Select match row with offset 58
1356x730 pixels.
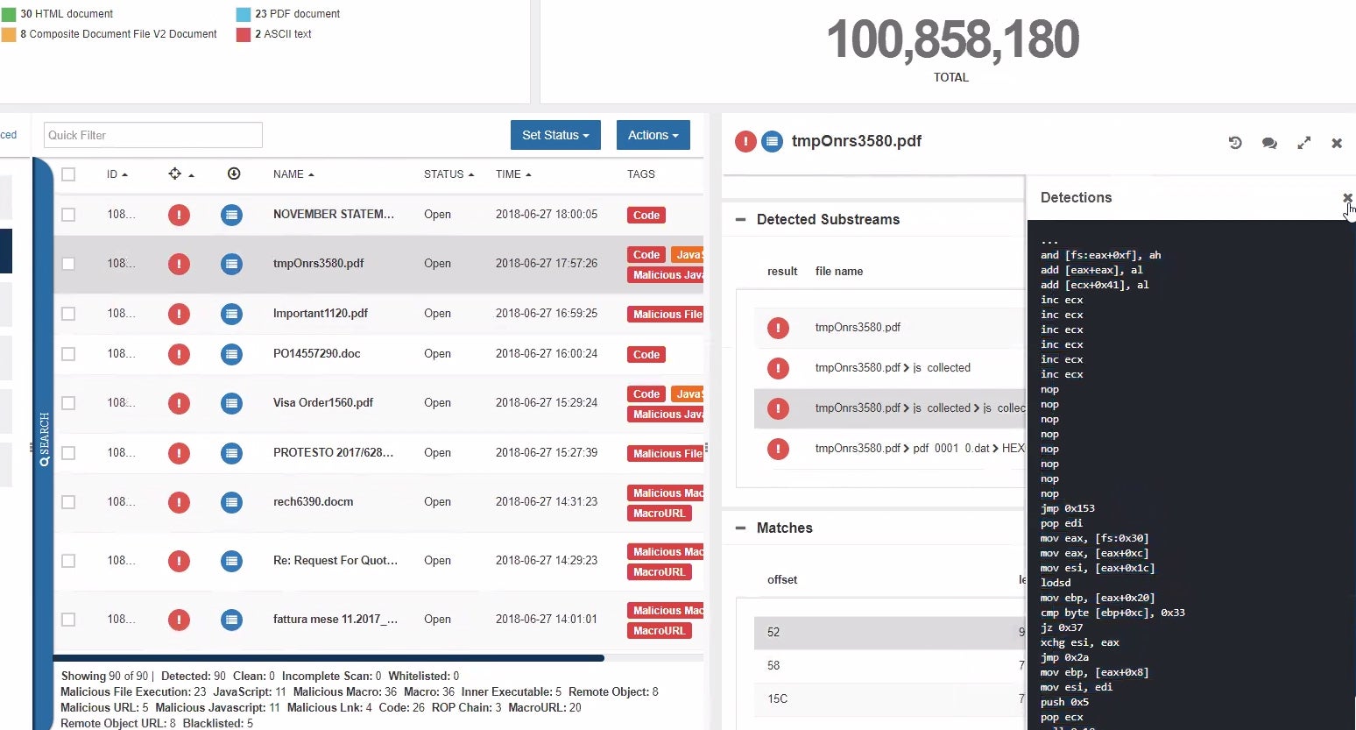pos(889,666)
